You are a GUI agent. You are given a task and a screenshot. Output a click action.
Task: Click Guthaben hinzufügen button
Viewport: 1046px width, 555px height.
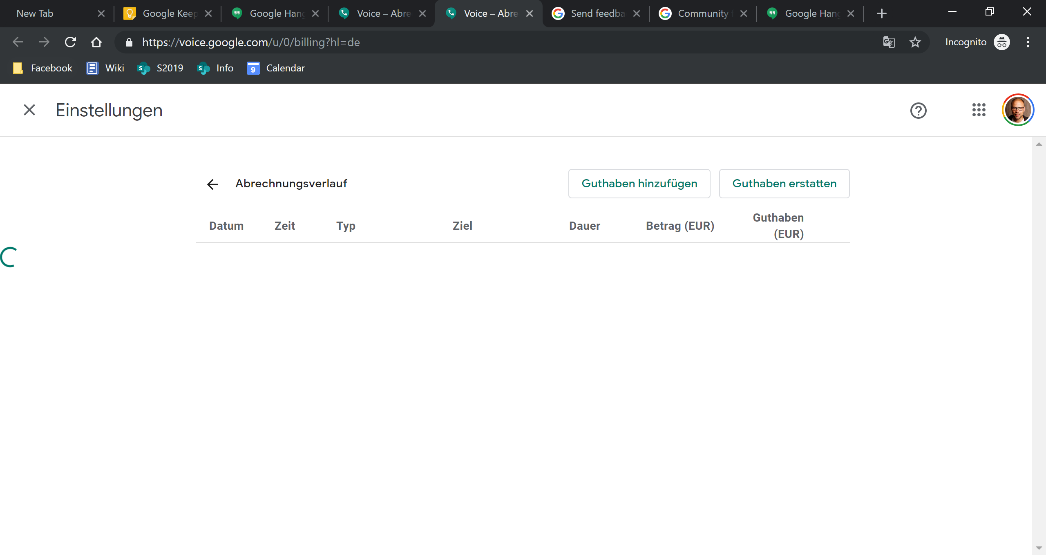click(x=639, y=184)
